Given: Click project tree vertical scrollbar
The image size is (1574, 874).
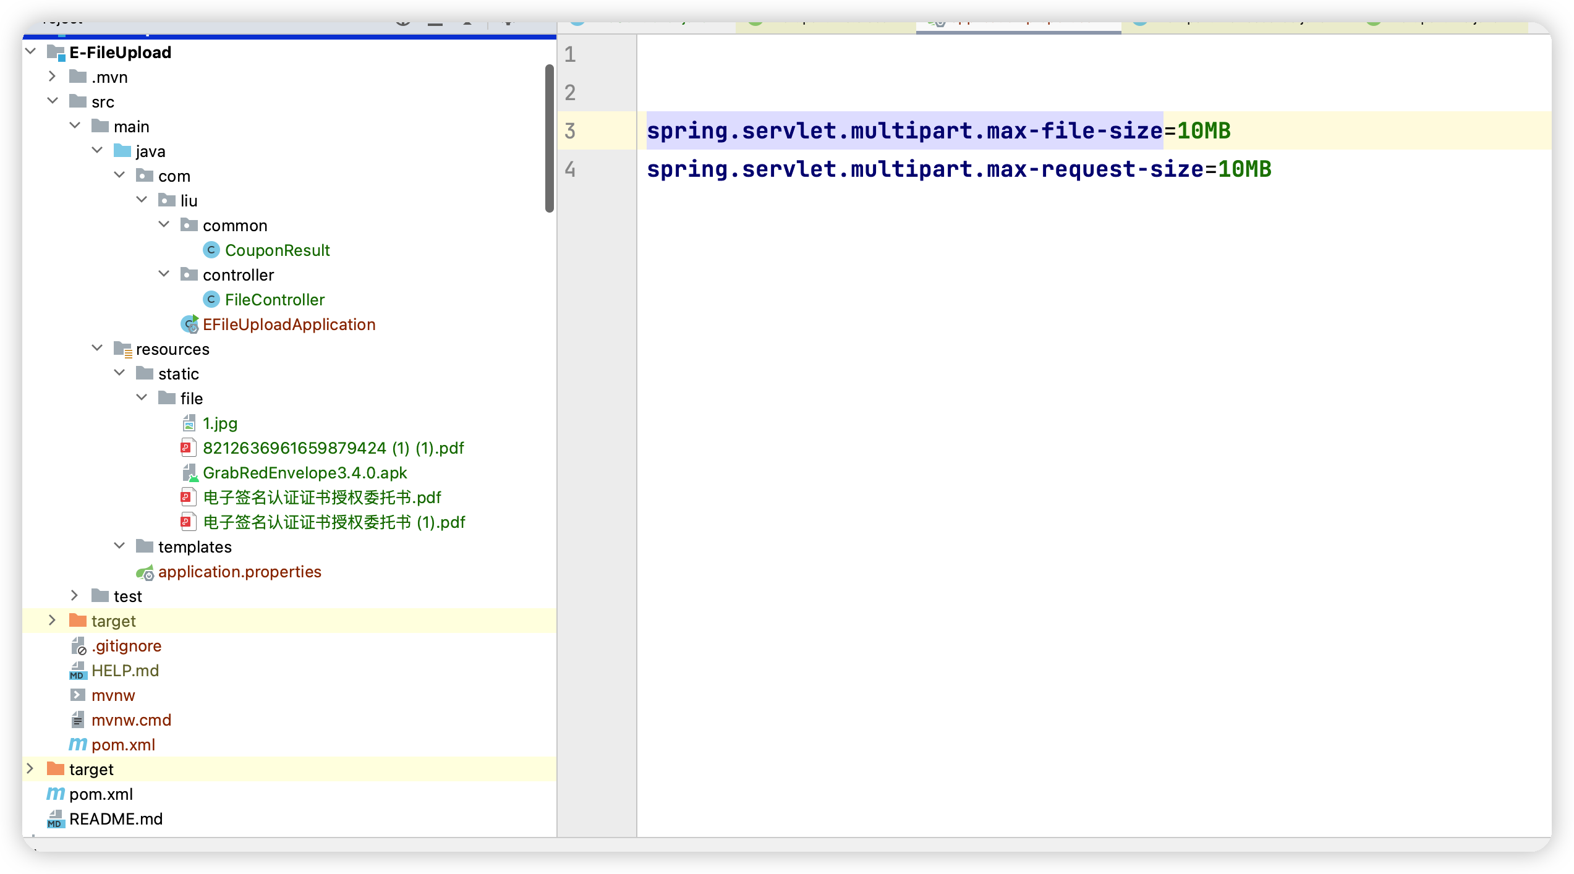Looking at the screenshot, I should [x=550, y=138].
